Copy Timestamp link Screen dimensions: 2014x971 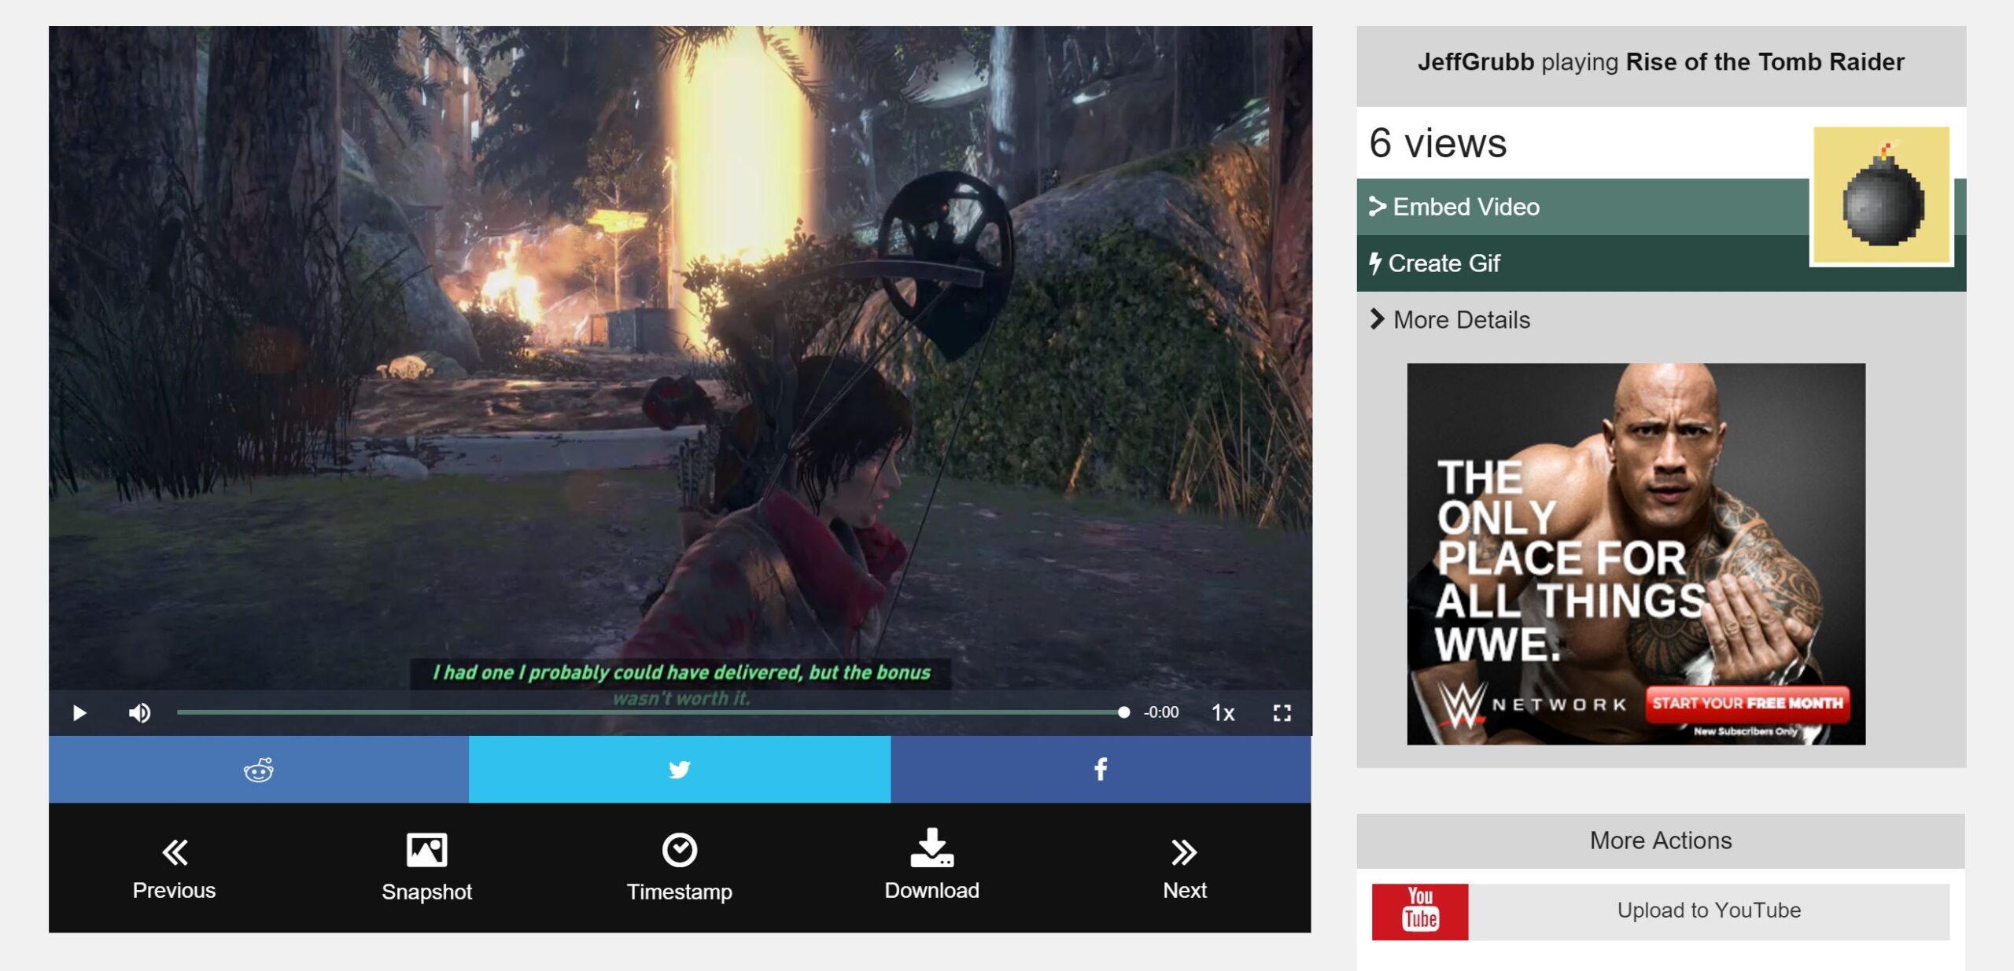[680, 868]
